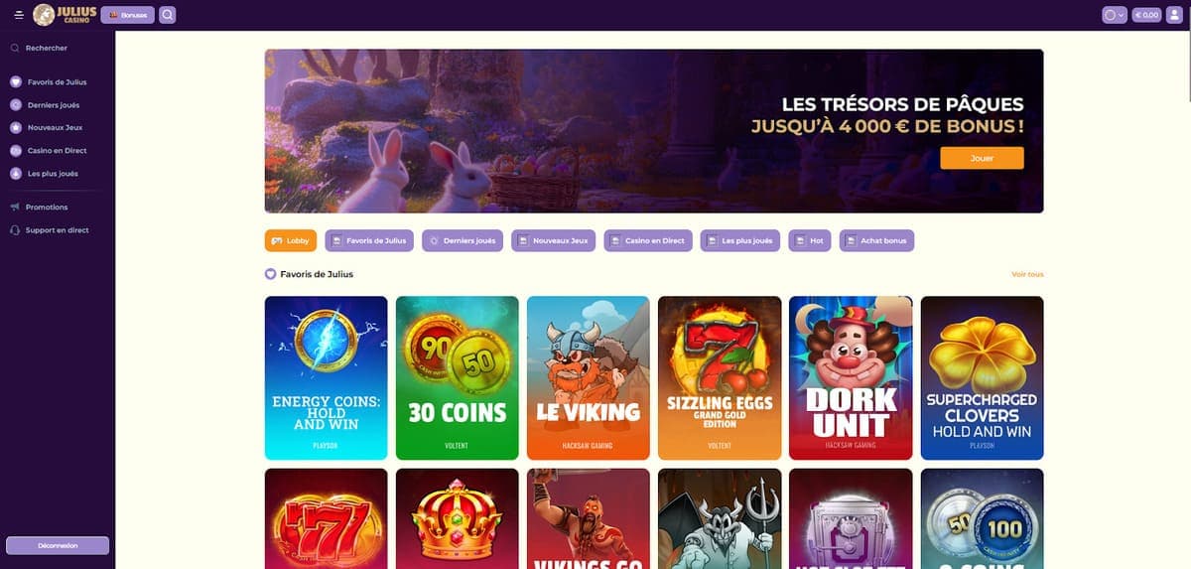
Task: Switch to the Casino en Direct tab
Action: 649,240
